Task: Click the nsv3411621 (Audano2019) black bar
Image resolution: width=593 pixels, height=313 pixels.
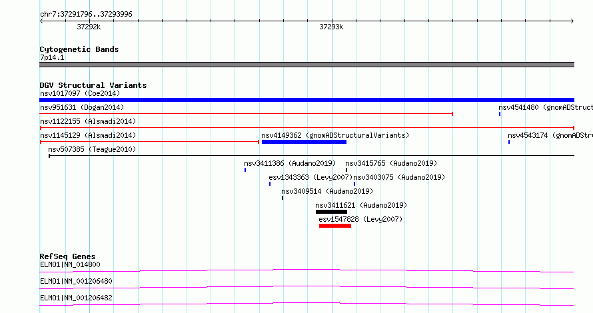Action: [331, 212]
